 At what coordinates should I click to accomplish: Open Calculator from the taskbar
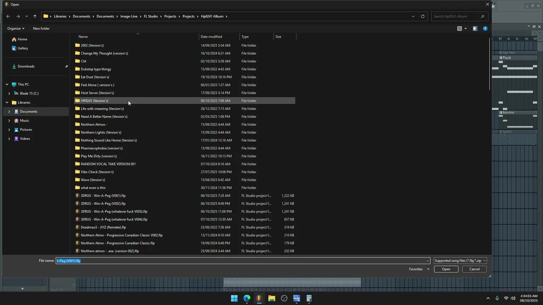[309, 299]
